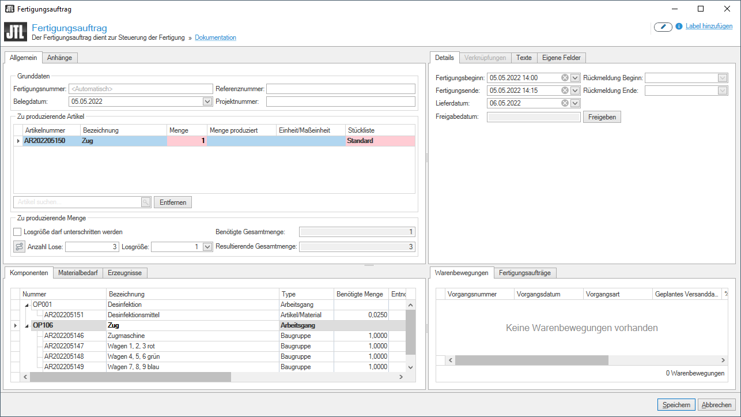Click the Komponenten horizontal scrollbar
The width and height of the screenshot is (741, 417).
130,377
